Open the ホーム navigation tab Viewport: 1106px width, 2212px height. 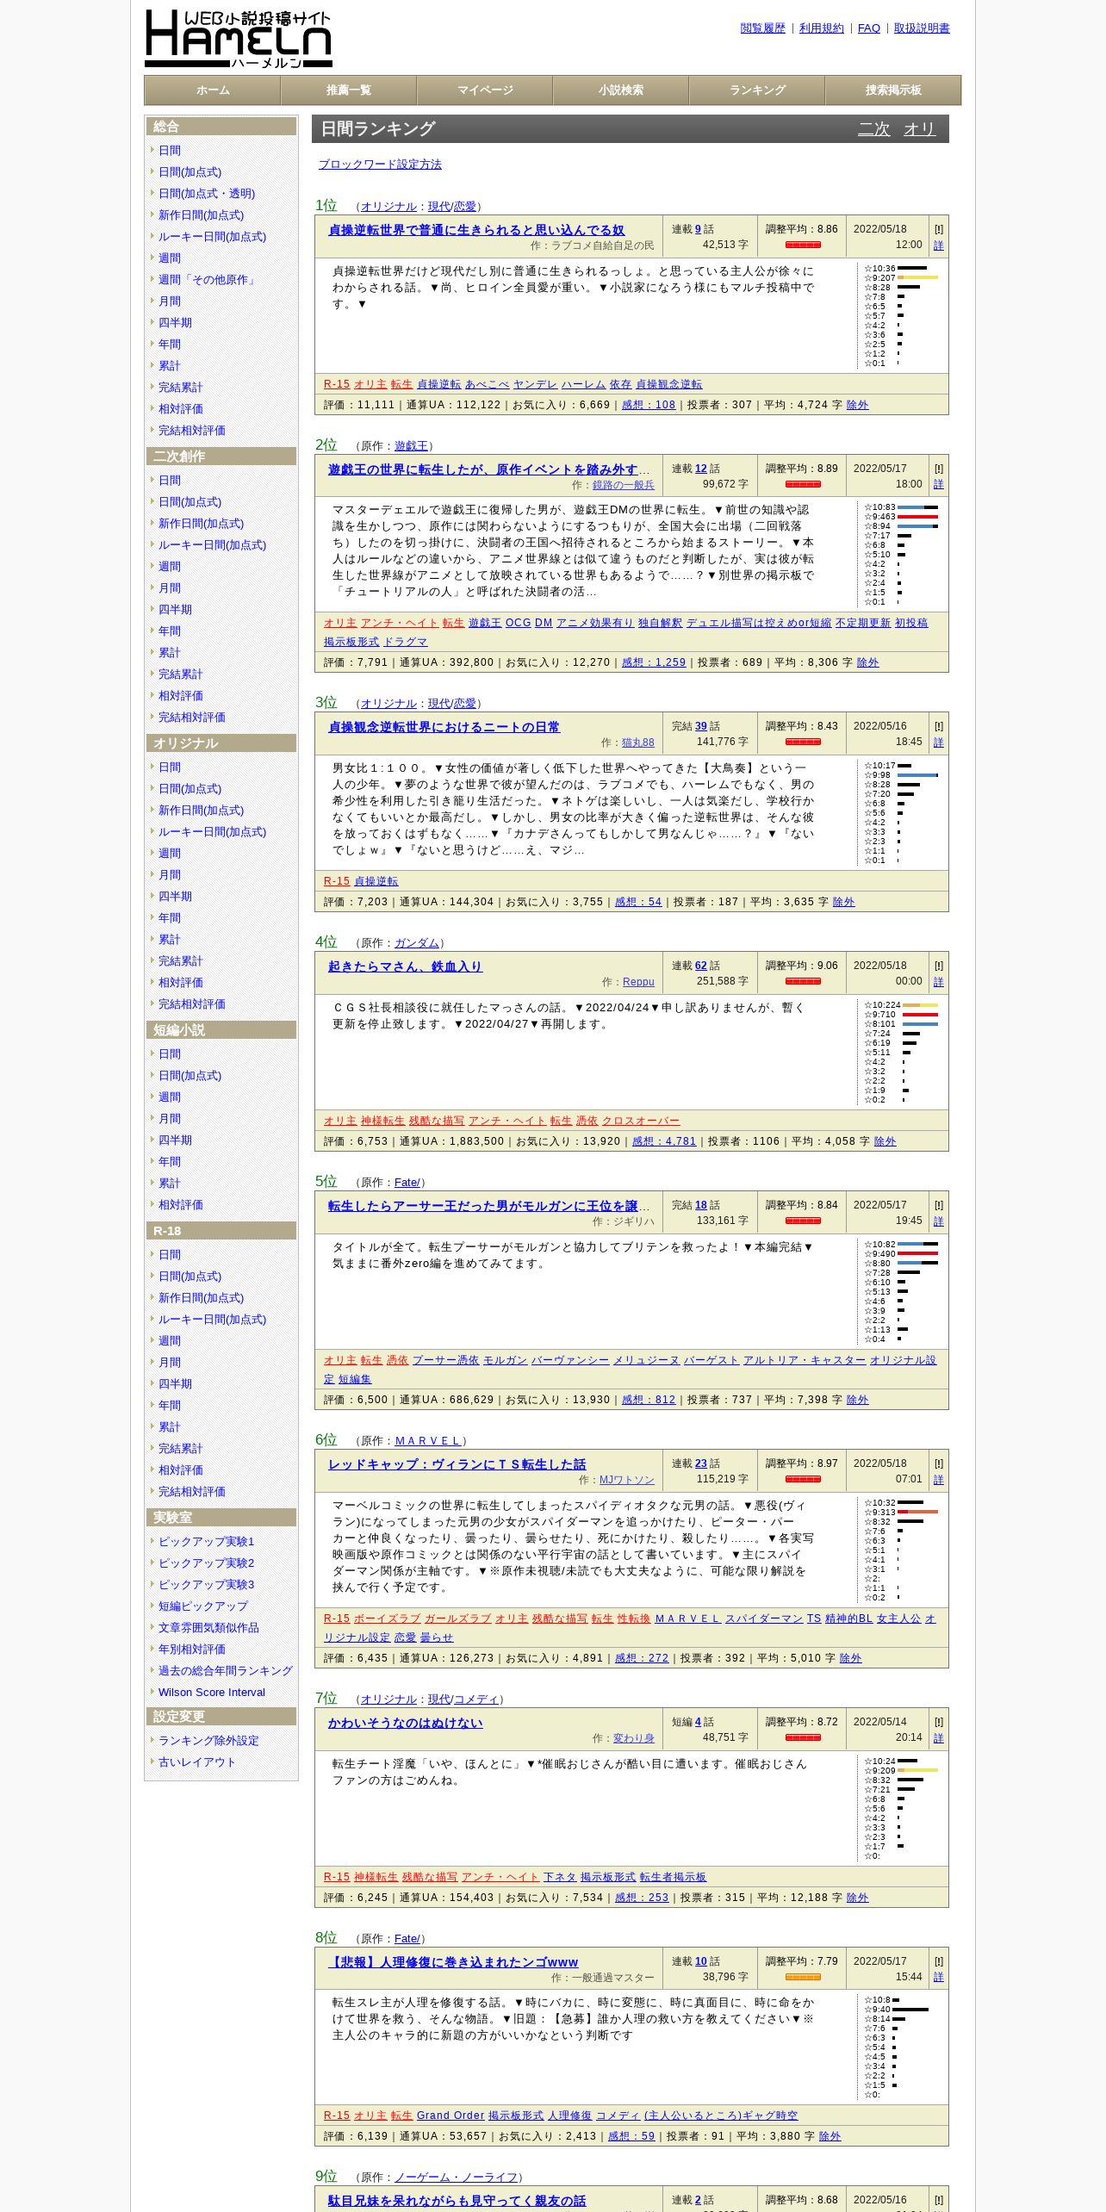pos(213,90)
